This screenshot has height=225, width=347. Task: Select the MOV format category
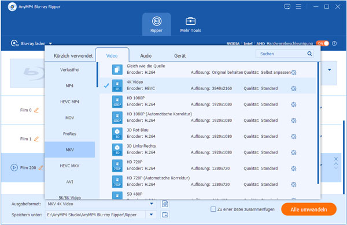point(70,118)
